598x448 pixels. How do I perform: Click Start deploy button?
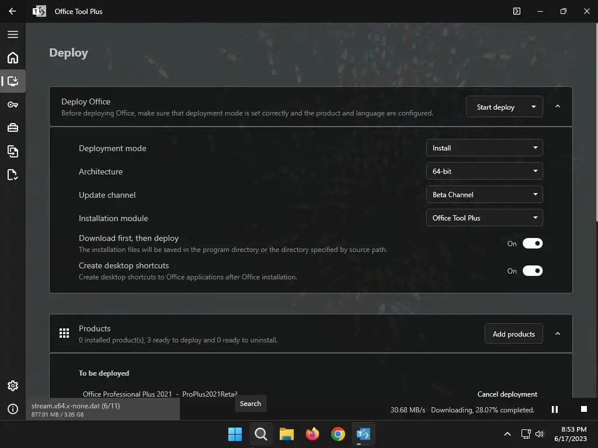pyautogui.click(x=495, y=107)
